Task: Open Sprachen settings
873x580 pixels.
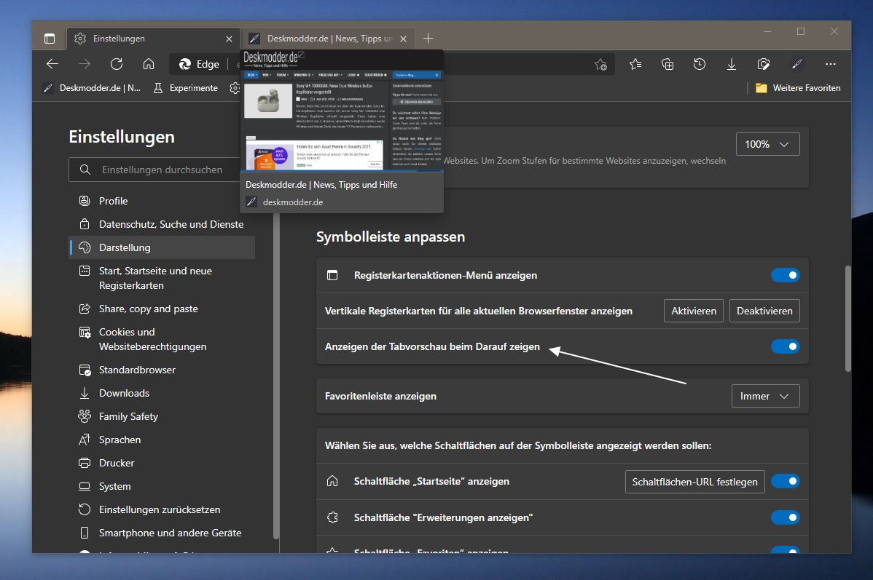Action: [162, 440]
